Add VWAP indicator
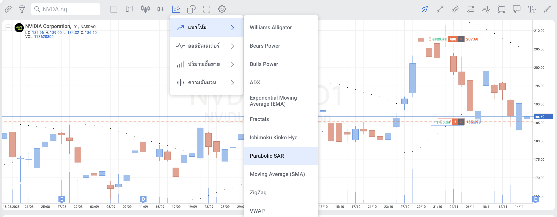Image resolution: width=557 pixels, height=217 pixels. point(281,210)
